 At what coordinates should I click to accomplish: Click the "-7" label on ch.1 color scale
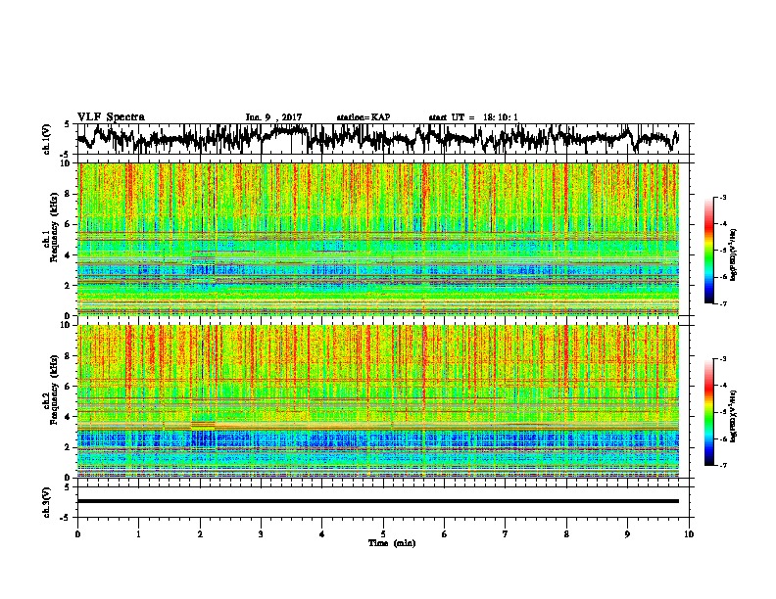(723, 303)
